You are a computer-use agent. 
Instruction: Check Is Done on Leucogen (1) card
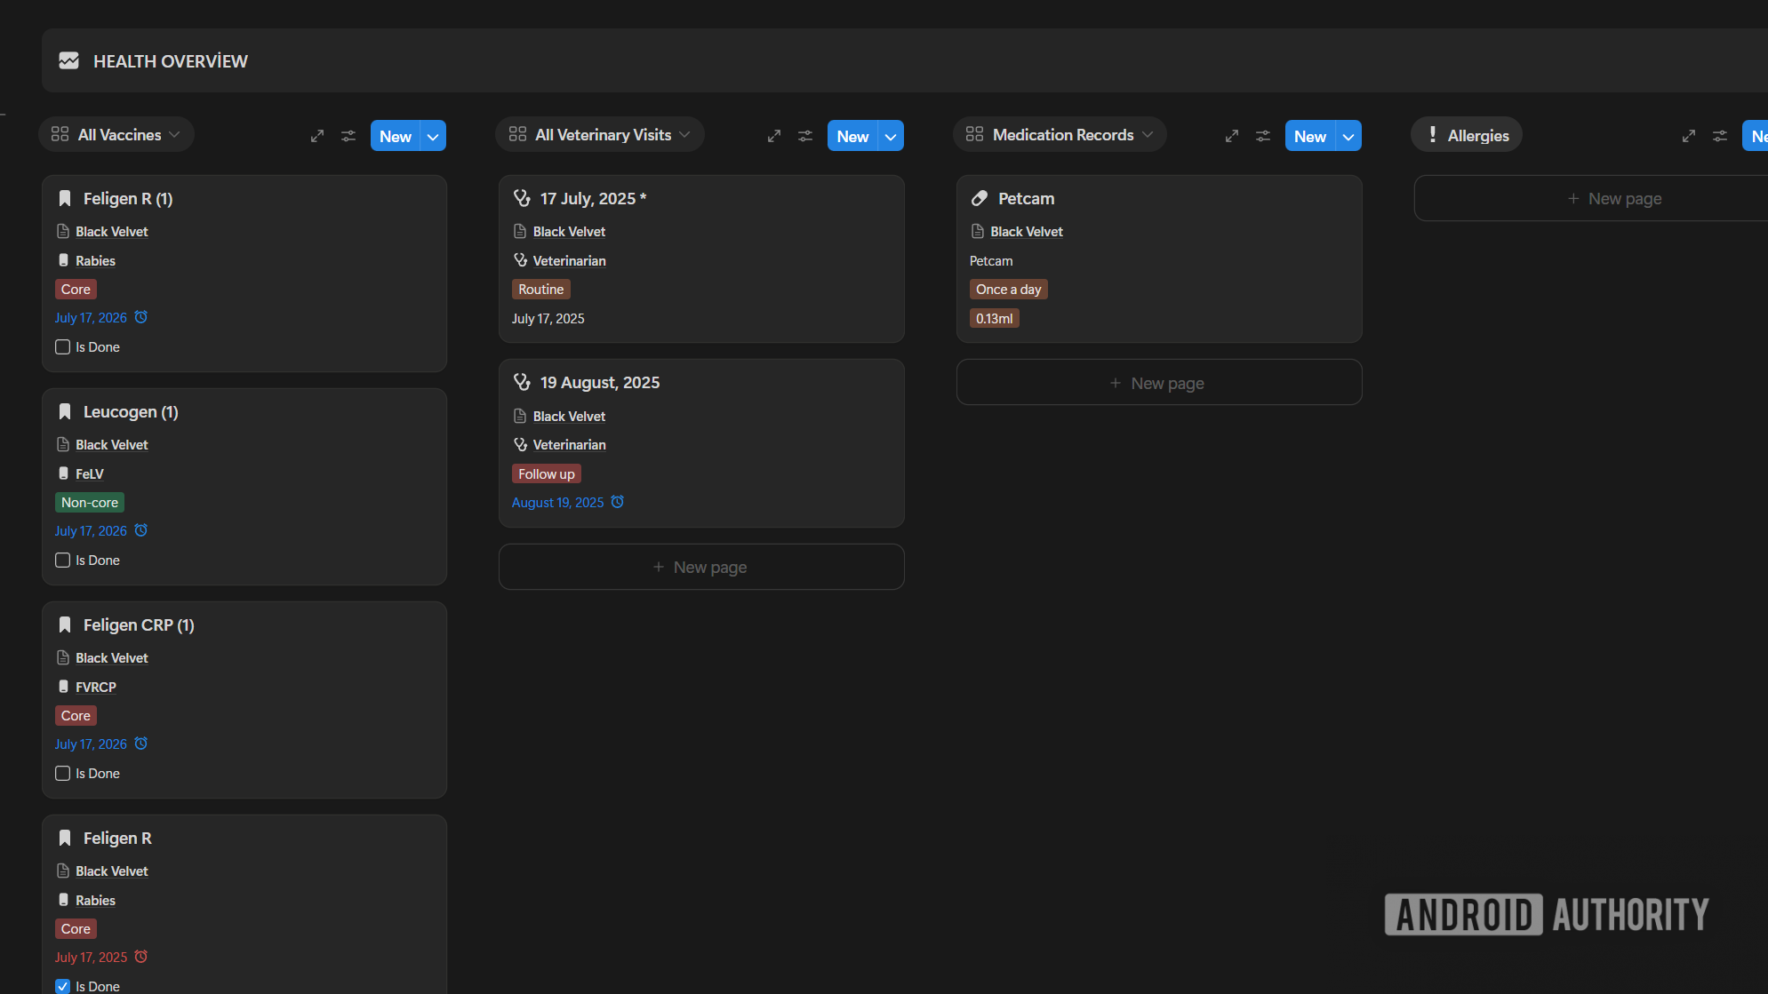[63, 561]
